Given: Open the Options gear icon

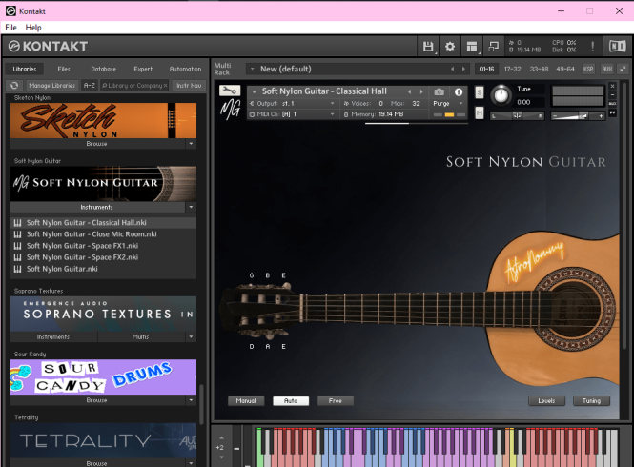Looking at the screenshot, I should tap(450, 47).
